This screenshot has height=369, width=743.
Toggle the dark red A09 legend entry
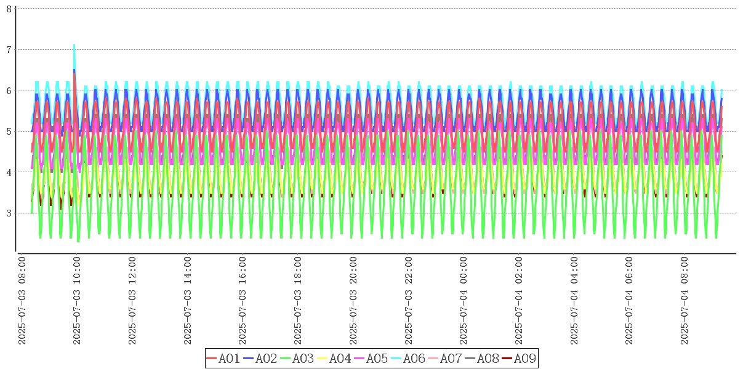tap(519, 359)
